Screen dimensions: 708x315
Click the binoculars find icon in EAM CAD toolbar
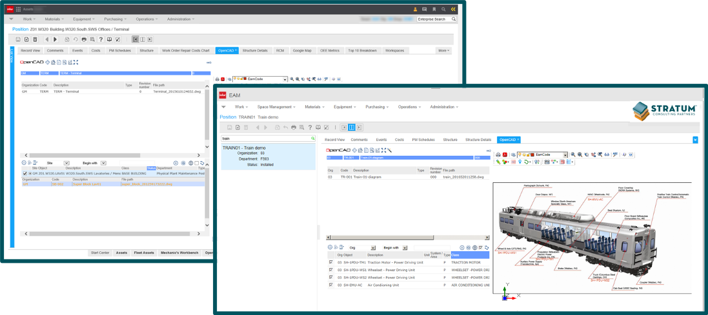[x=608, y=155]
